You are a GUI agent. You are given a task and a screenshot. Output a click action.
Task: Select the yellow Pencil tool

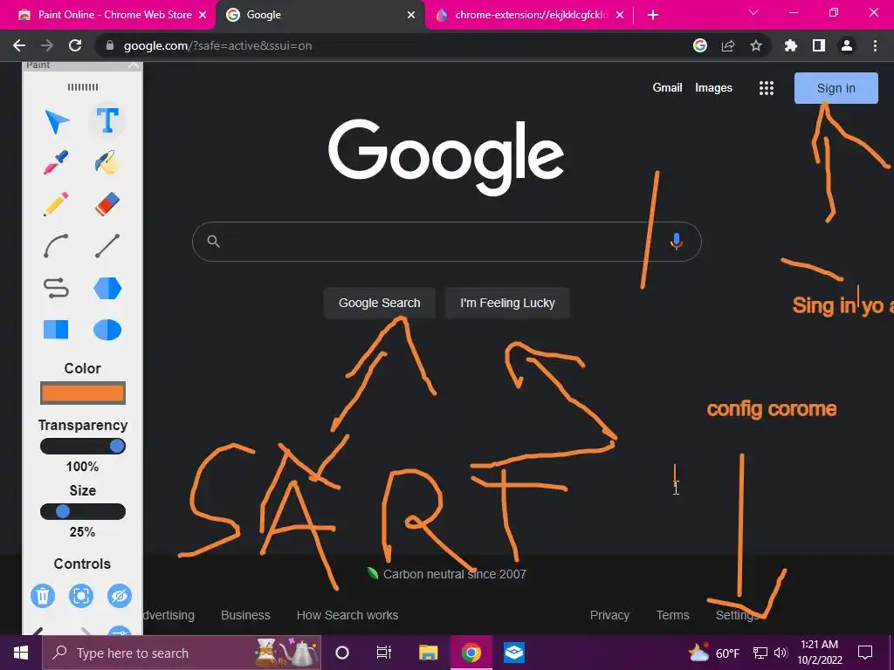coord(57,204)
